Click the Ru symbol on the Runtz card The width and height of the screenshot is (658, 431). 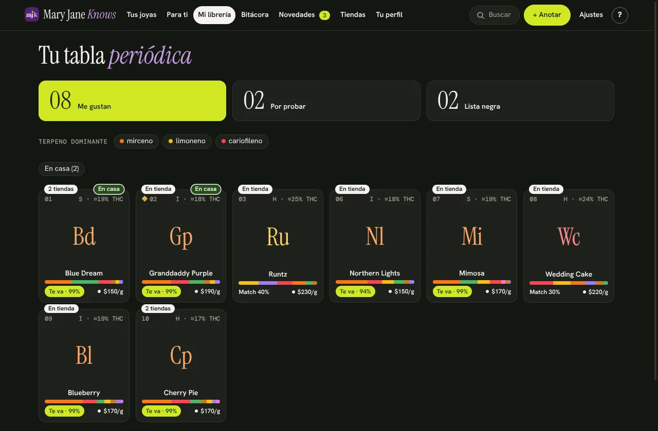point(278,237)
